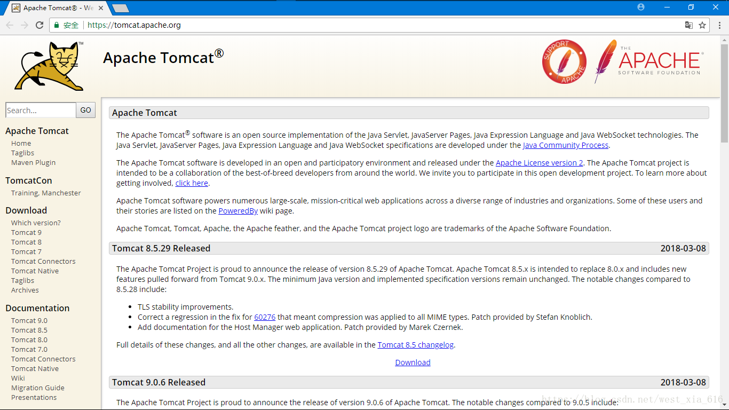Open bug 60276 link

pos(265,317)
